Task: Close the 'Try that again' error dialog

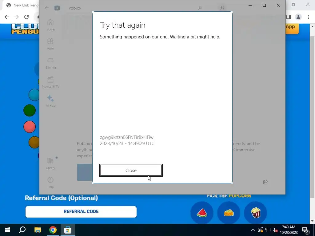Action: pyautogui.click(x=131, y=170)
